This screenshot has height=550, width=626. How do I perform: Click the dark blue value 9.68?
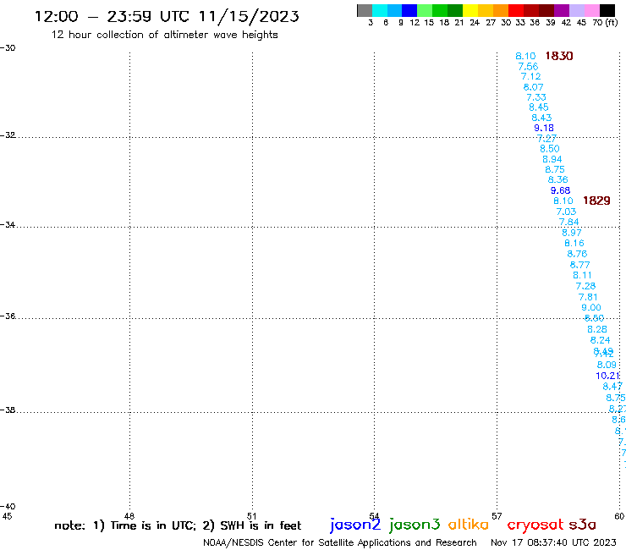point(560,190)
